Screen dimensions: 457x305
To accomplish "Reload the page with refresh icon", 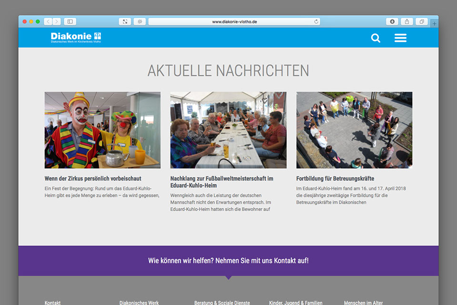I will tap(316, 21).
